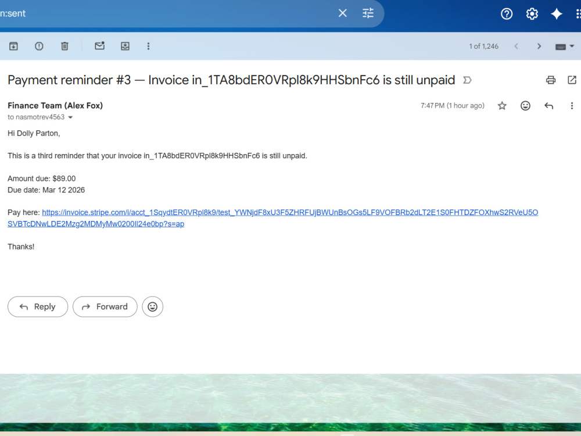
Task: Click the Amount due: $89.00 text
Action: click(41, 178)
